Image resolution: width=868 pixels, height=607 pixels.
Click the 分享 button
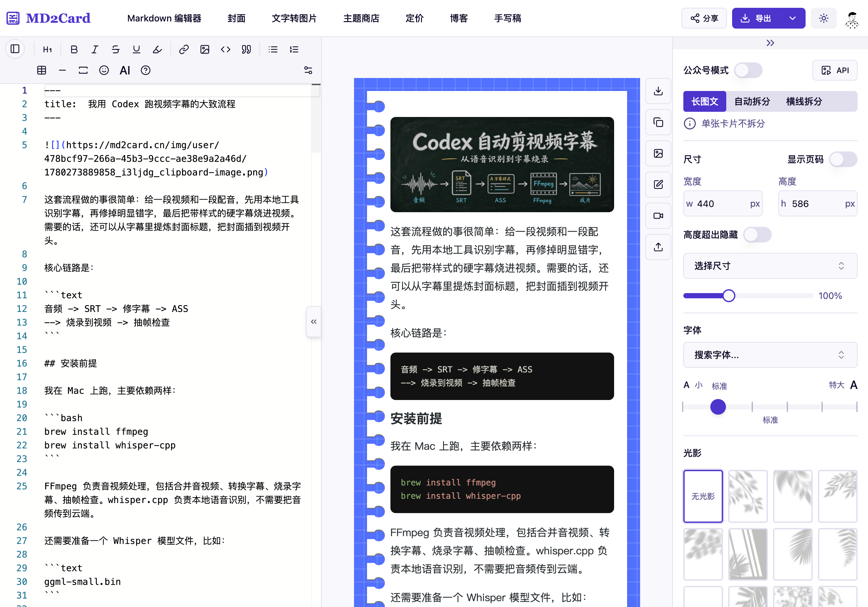(x=704, y=18)
